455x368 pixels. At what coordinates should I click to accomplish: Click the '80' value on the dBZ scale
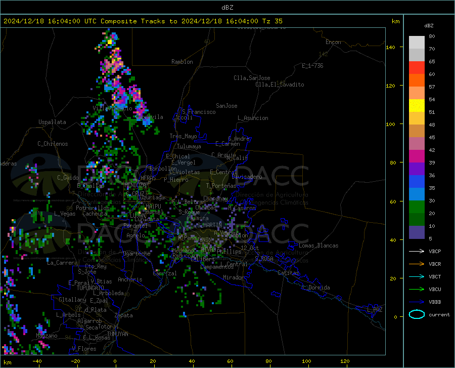pos(432,36)
